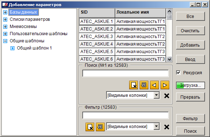Toggle the Рекурсия checkbox
The width and height of the screenshot is (210, 137).
[178, 73]
